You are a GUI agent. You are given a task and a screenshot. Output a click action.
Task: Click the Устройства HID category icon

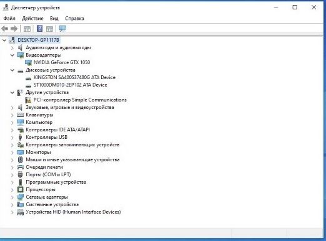coord(20,212)
